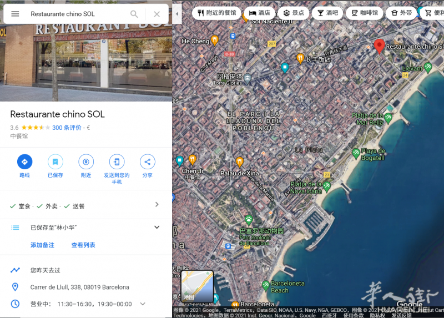Click the address Carrer de Llull, 338

click(x=79, y=287)
